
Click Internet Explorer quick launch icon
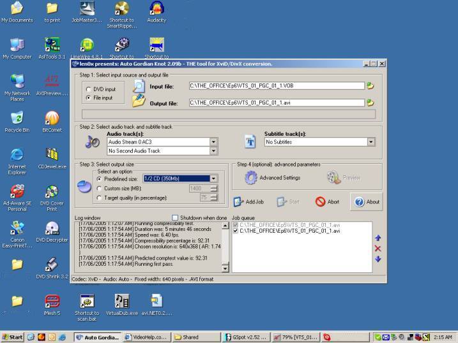(62, 337)
